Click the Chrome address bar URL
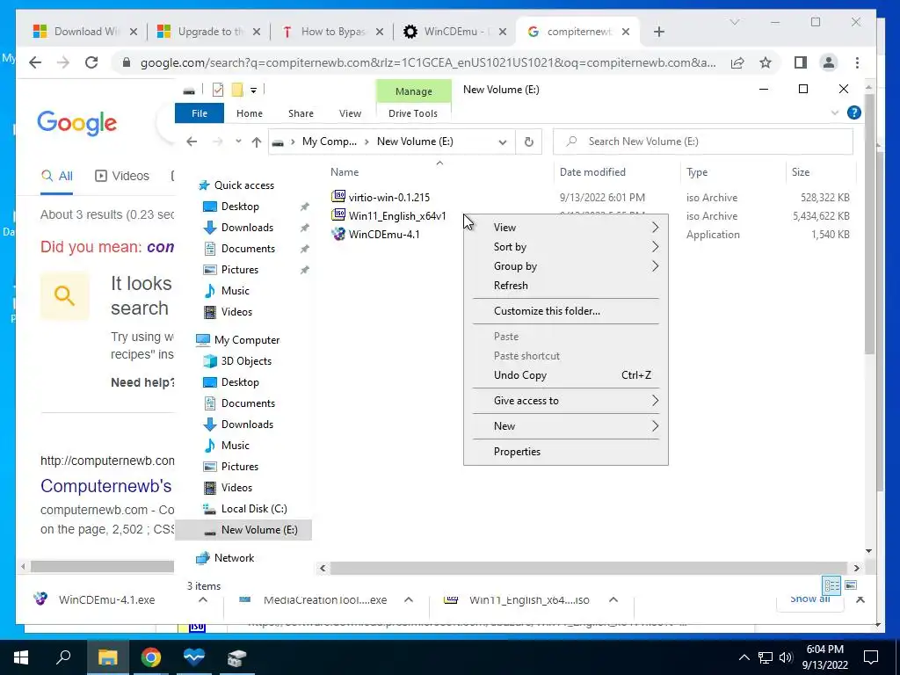900x675 pixels. pos(428,63)
